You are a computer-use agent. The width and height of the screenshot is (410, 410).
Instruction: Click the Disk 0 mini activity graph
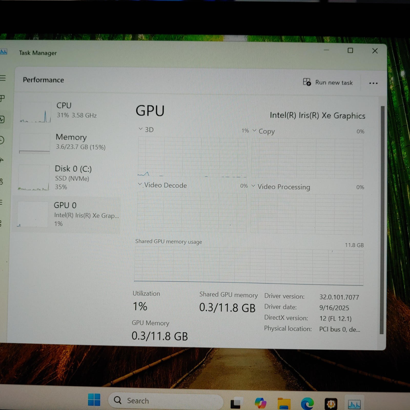point(34,178)
